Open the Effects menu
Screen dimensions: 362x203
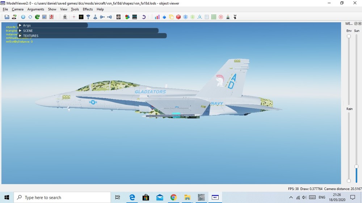point(88,9)
